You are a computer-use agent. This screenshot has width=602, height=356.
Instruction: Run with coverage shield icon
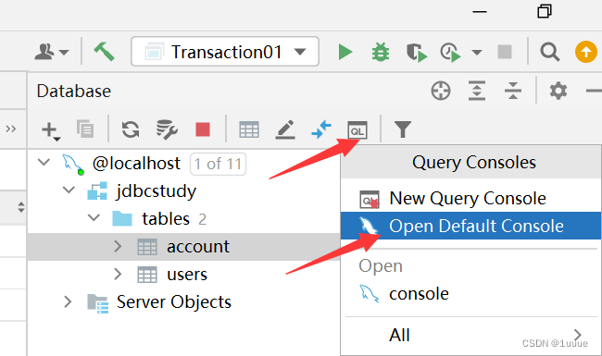tap(416, 52)
